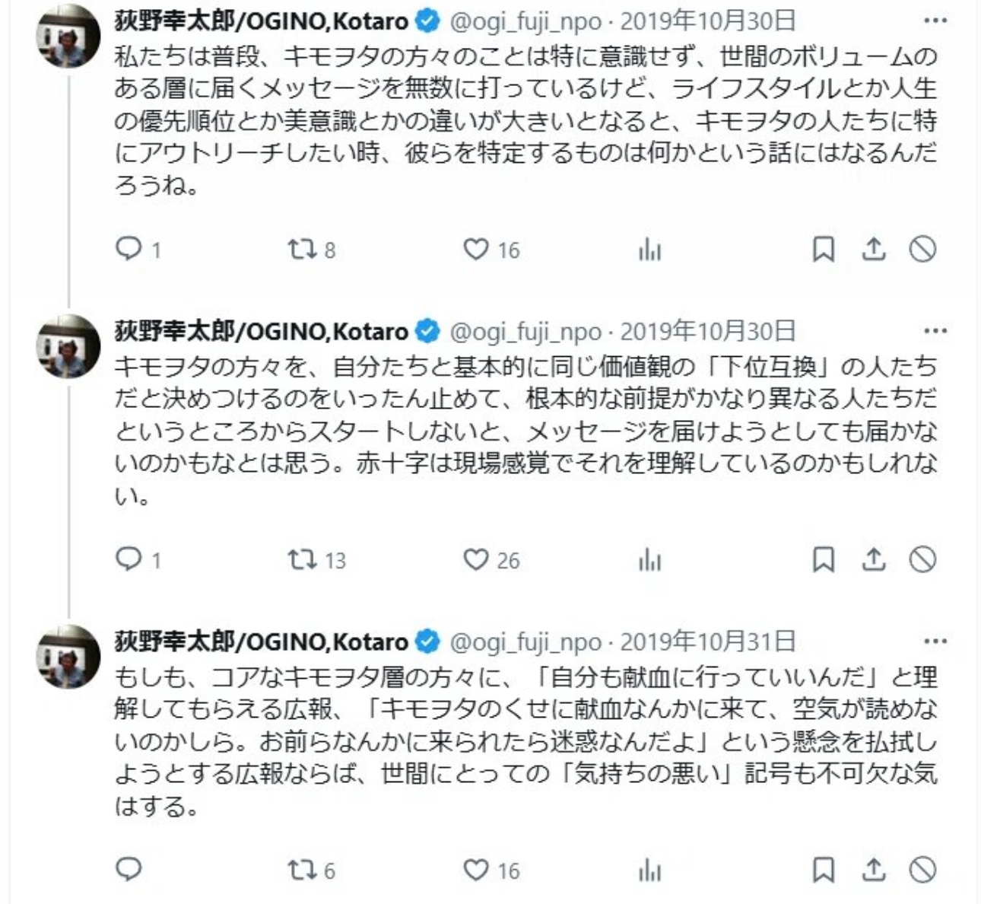
Task: Share the third tweet
Action: click(874, 869)
